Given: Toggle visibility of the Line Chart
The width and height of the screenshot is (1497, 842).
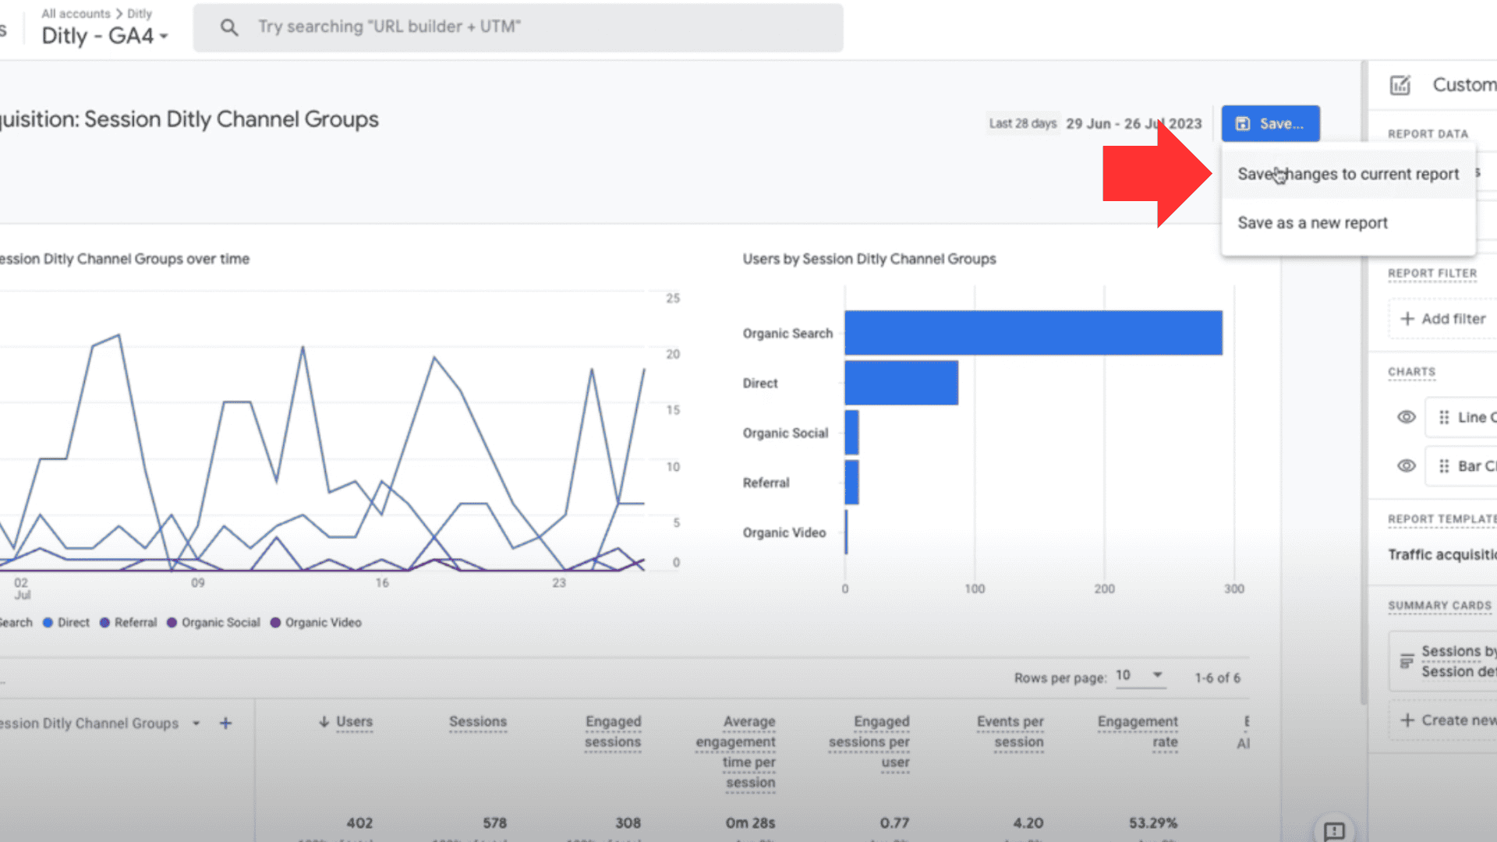Looking at the screenshot, I should click(1406, 417).
